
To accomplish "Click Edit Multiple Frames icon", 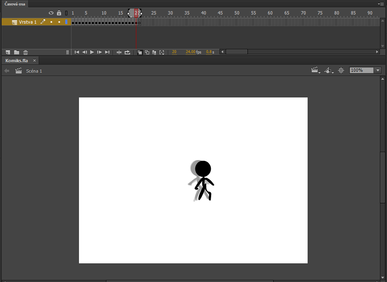I will coord(154,52).
